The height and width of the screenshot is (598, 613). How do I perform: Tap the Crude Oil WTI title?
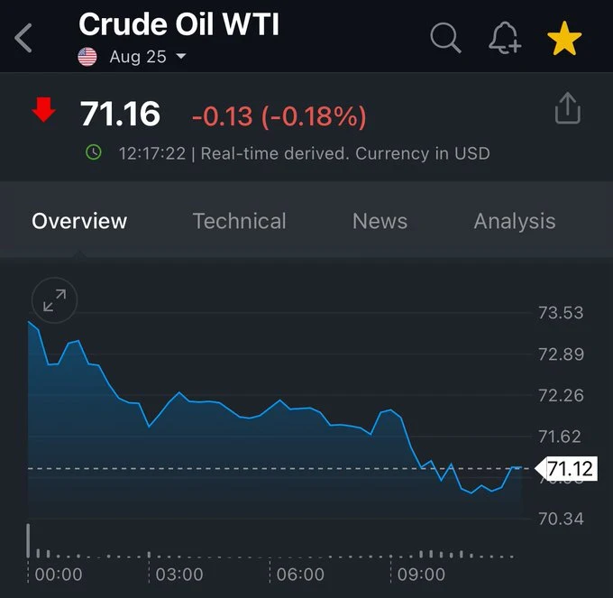click(x=179, y=24)
